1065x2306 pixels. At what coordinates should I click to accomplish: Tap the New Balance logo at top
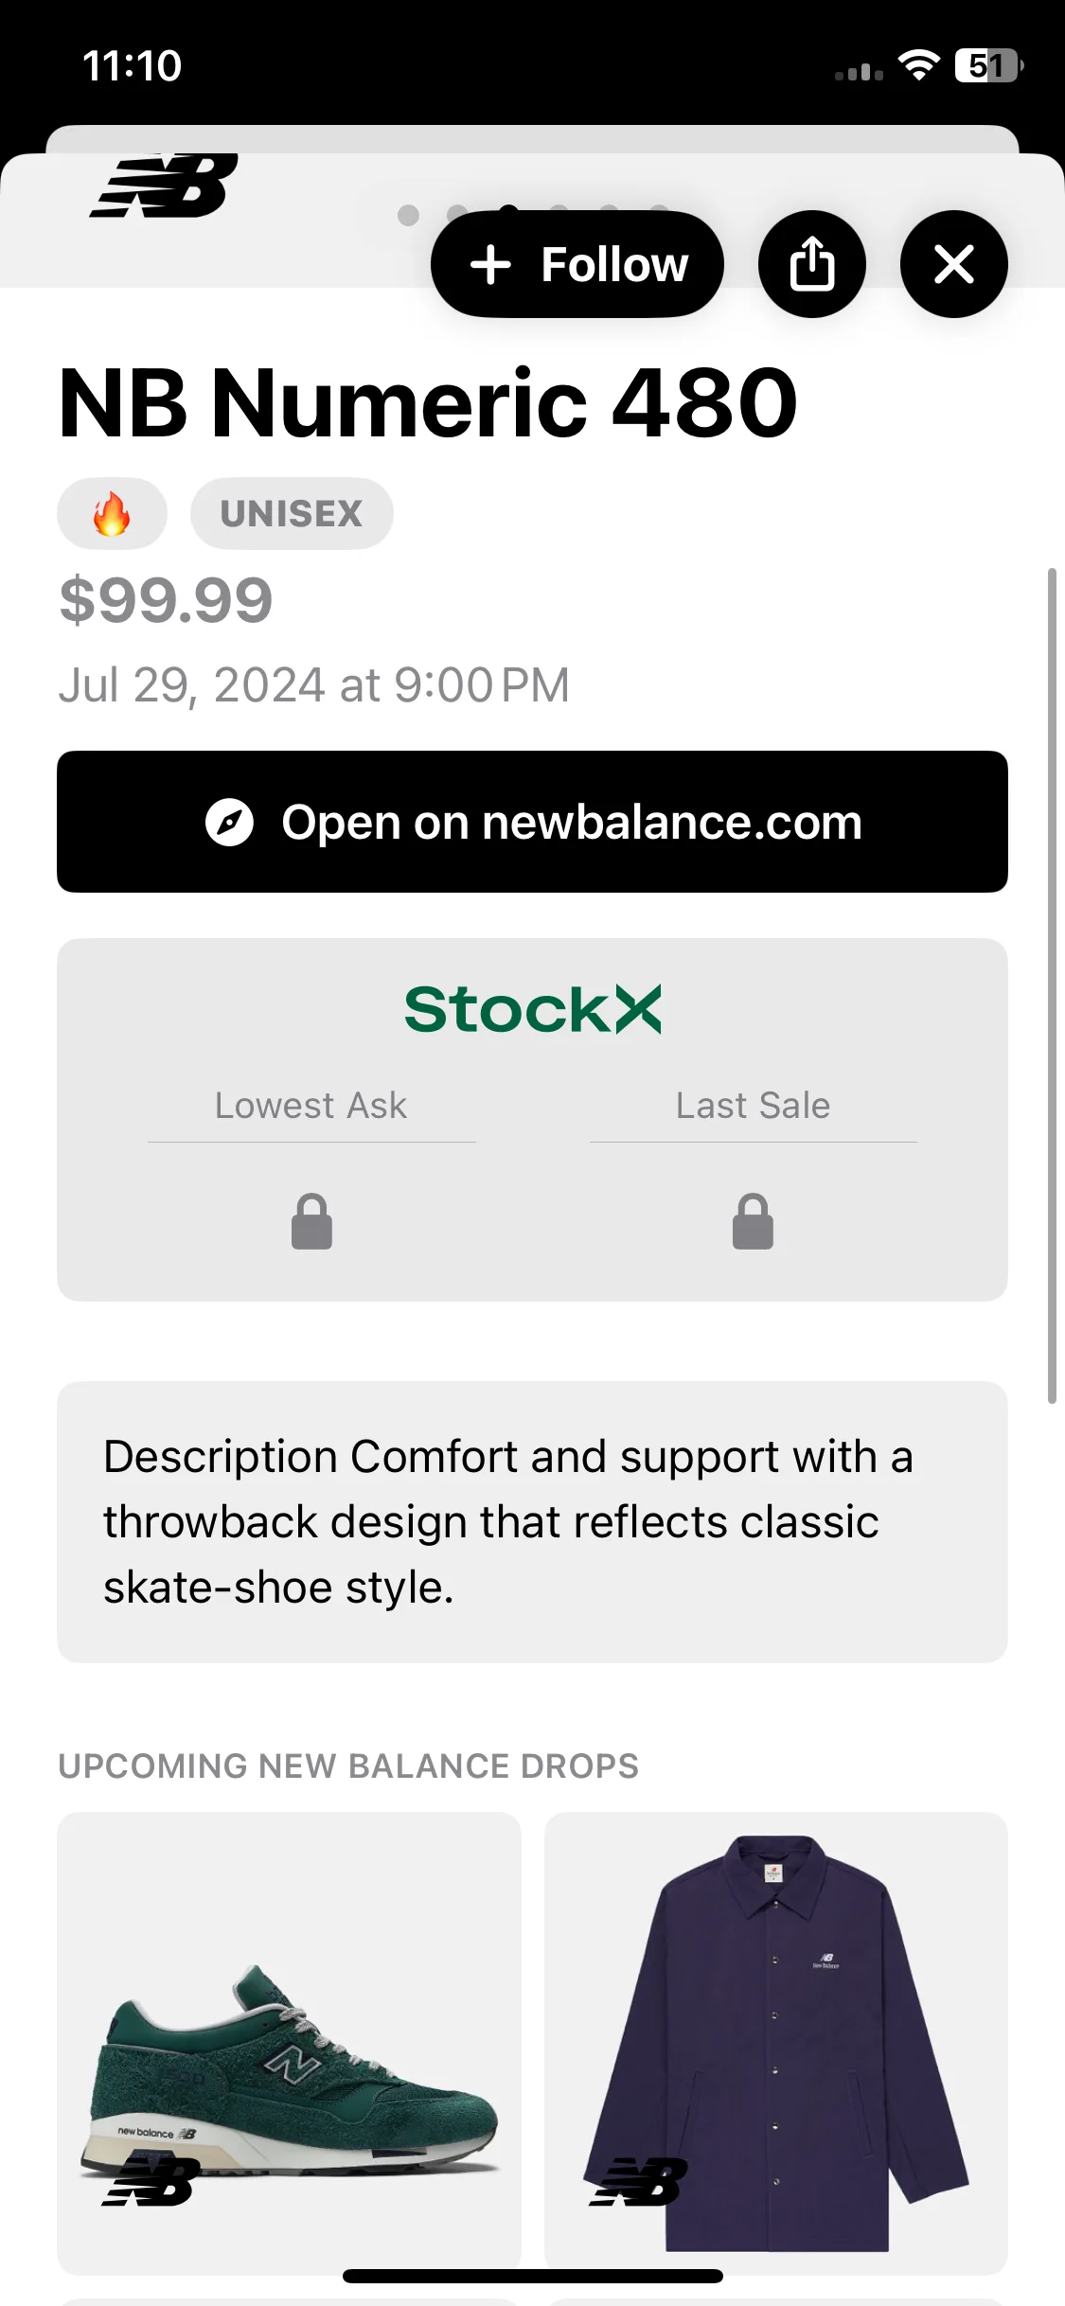tap(164, 186)
